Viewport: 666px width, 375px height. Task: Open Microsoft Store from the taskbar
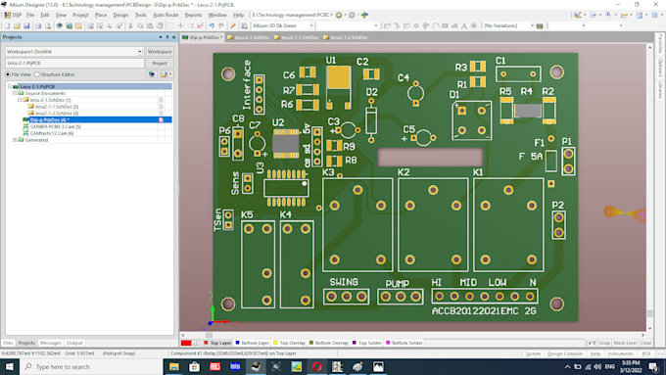coord(194,366)
